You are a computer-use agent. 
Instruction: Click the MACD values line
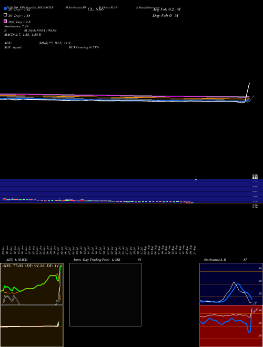[23, 35]
